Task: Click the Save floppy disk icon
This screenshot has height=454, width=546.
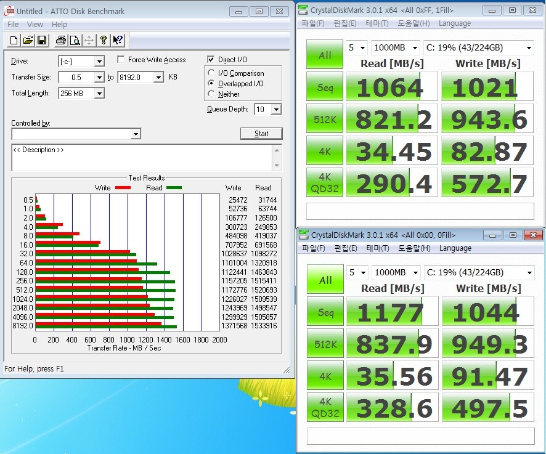Action: pos(42,41)
